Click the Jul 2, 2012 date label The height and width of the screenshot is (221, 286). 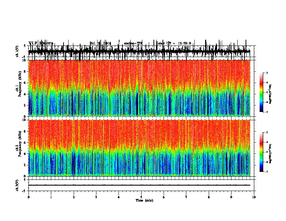pos(100,43)
